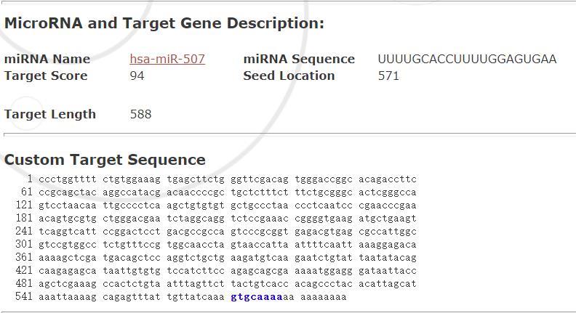Click the miRNA sequence UUUUGCACCUUUUGGAGUGAA

[x=467, y=59]
